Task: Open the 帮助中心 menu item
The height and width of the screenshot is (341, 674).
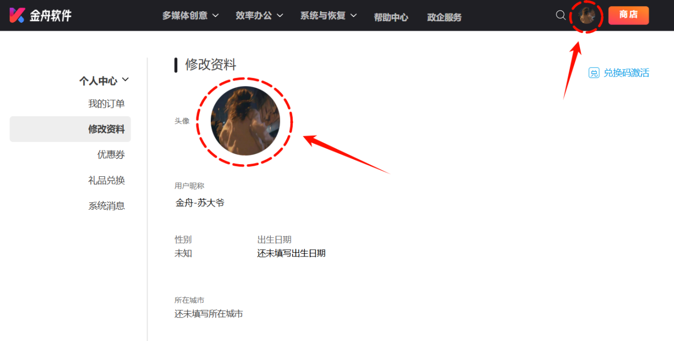Action: point(391,17)
